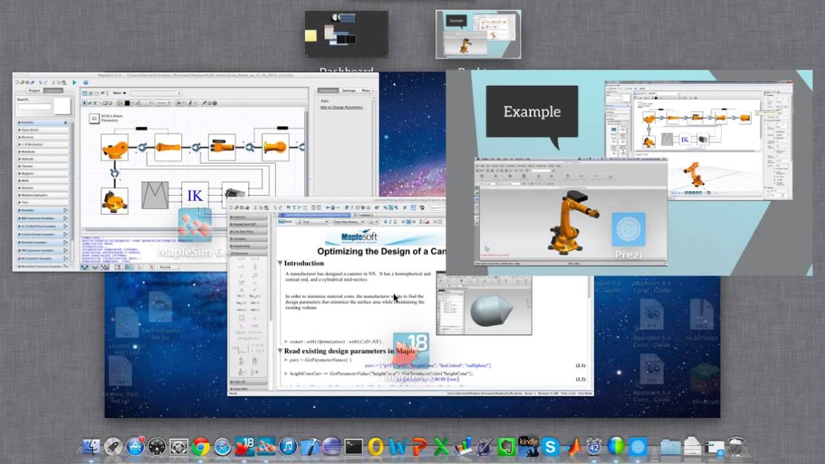Open the MapleSim Dock icon
The height and width of the screenshot is (464, 825).
(x=266, y=446)
